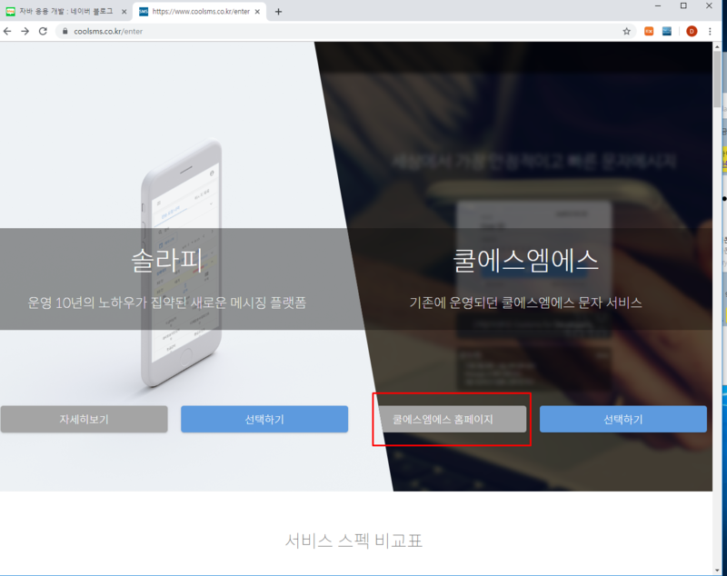Bookmark this page with the star icon
The image size is (727, 576).
click(626, 31)
